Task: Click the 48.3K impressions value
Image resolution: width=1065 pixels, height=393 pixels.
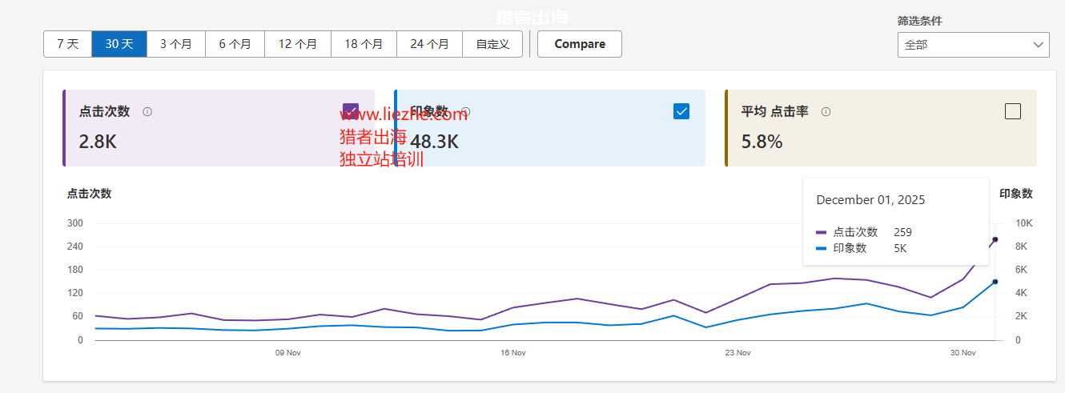Action: tap(434, 142)
